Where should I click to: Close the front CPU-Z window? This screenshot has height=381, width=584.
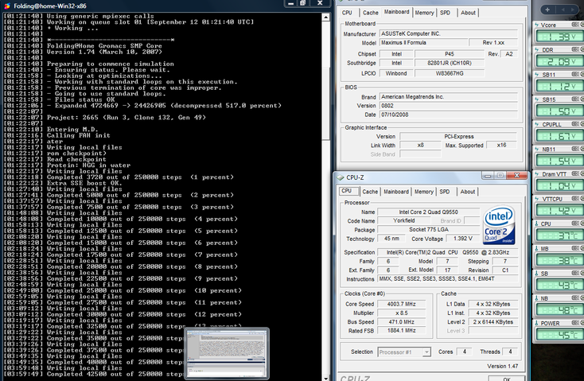coord(516,176)
